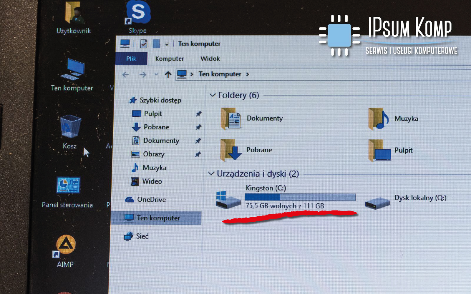Select the Dysk lokalny (Q:) drive

[406, 201]
